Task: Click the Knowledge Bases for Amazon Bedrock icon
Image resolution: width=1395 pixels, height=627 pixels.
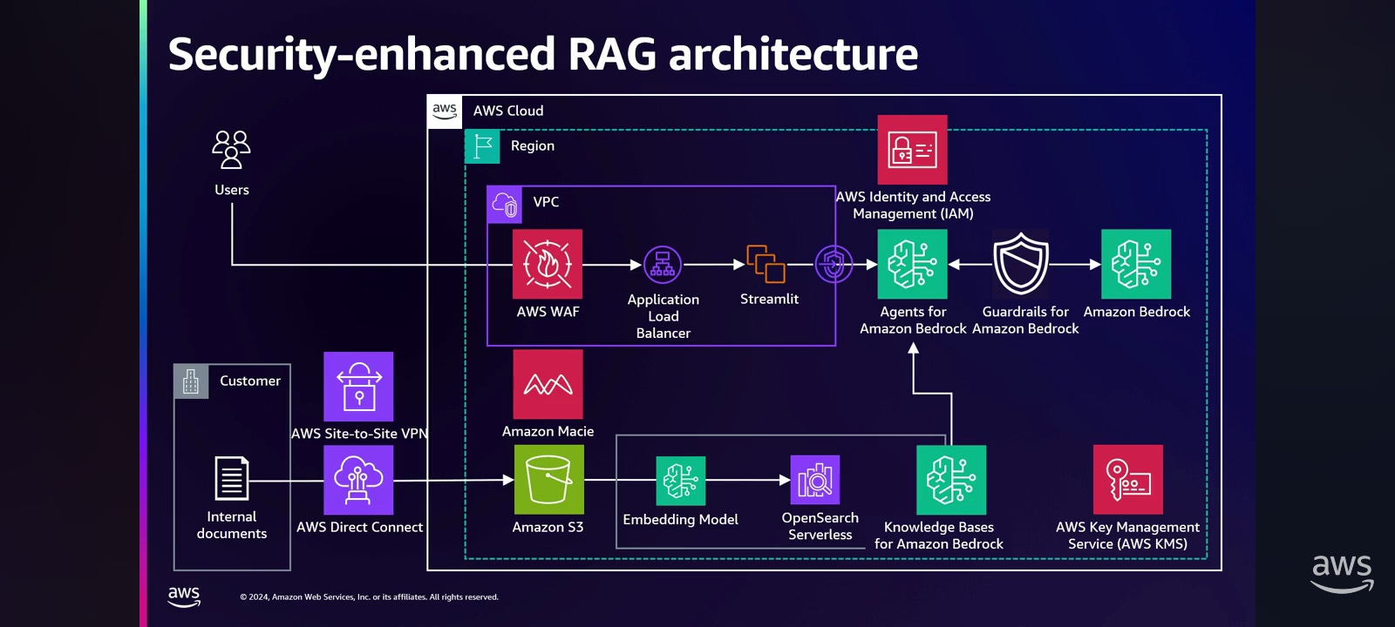Action: pos(951,480)
